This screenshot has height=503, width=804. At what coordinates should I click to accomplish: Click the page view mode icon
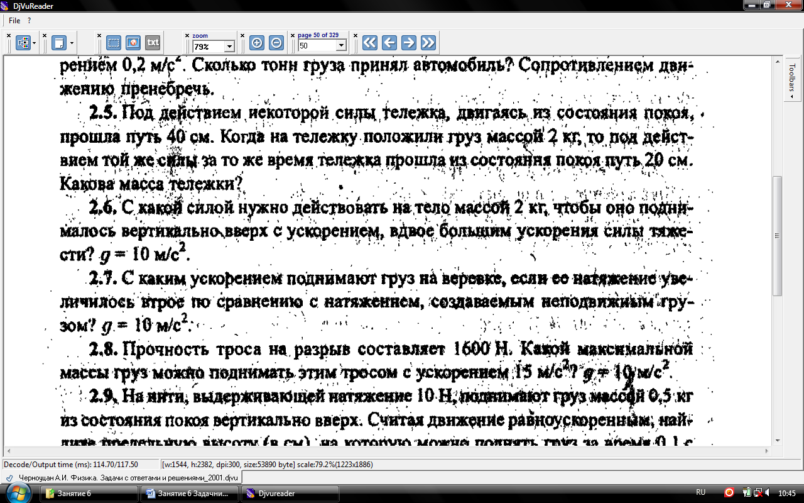point(59,43)
